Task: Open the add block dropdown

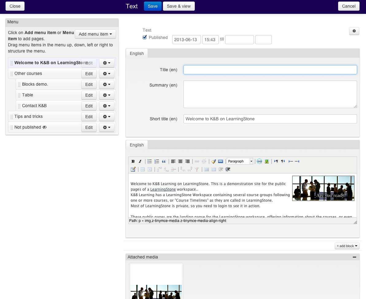Action: tap(347, 246)
